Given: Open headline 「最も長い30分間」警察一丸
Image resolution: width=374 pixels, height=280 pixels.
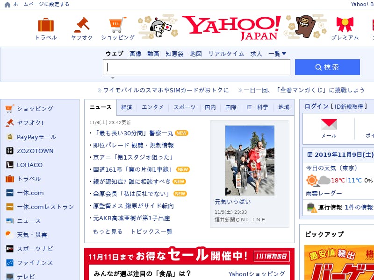Looking at the screenshot, I should coord(133,133).
